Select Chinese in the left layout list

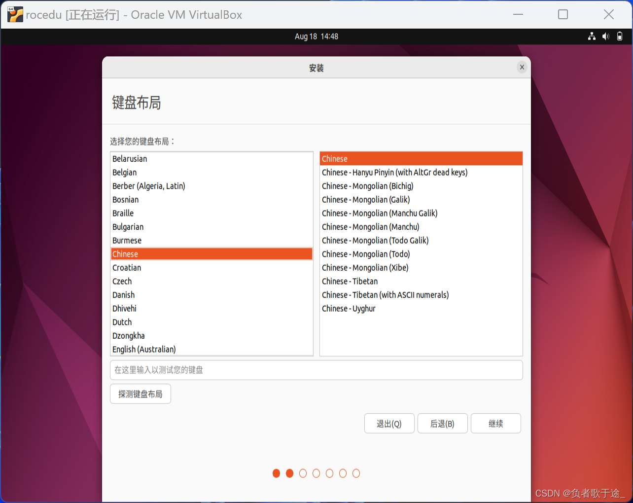(x=212, y=254)
